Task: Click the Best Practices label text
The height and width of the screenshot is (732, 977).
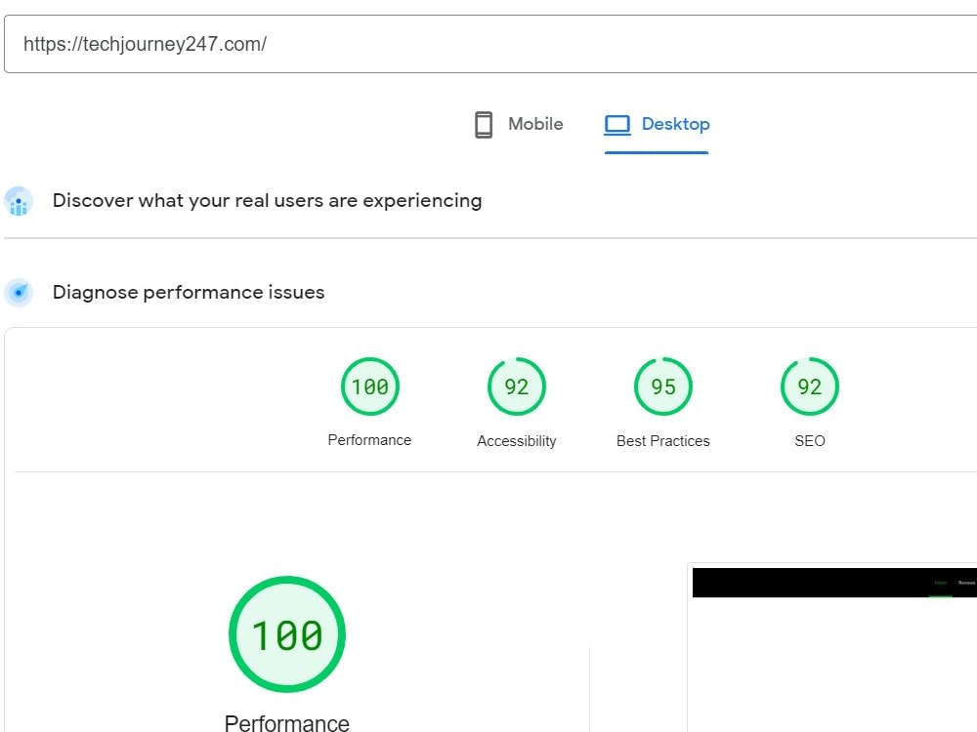Action: (662, 441)
